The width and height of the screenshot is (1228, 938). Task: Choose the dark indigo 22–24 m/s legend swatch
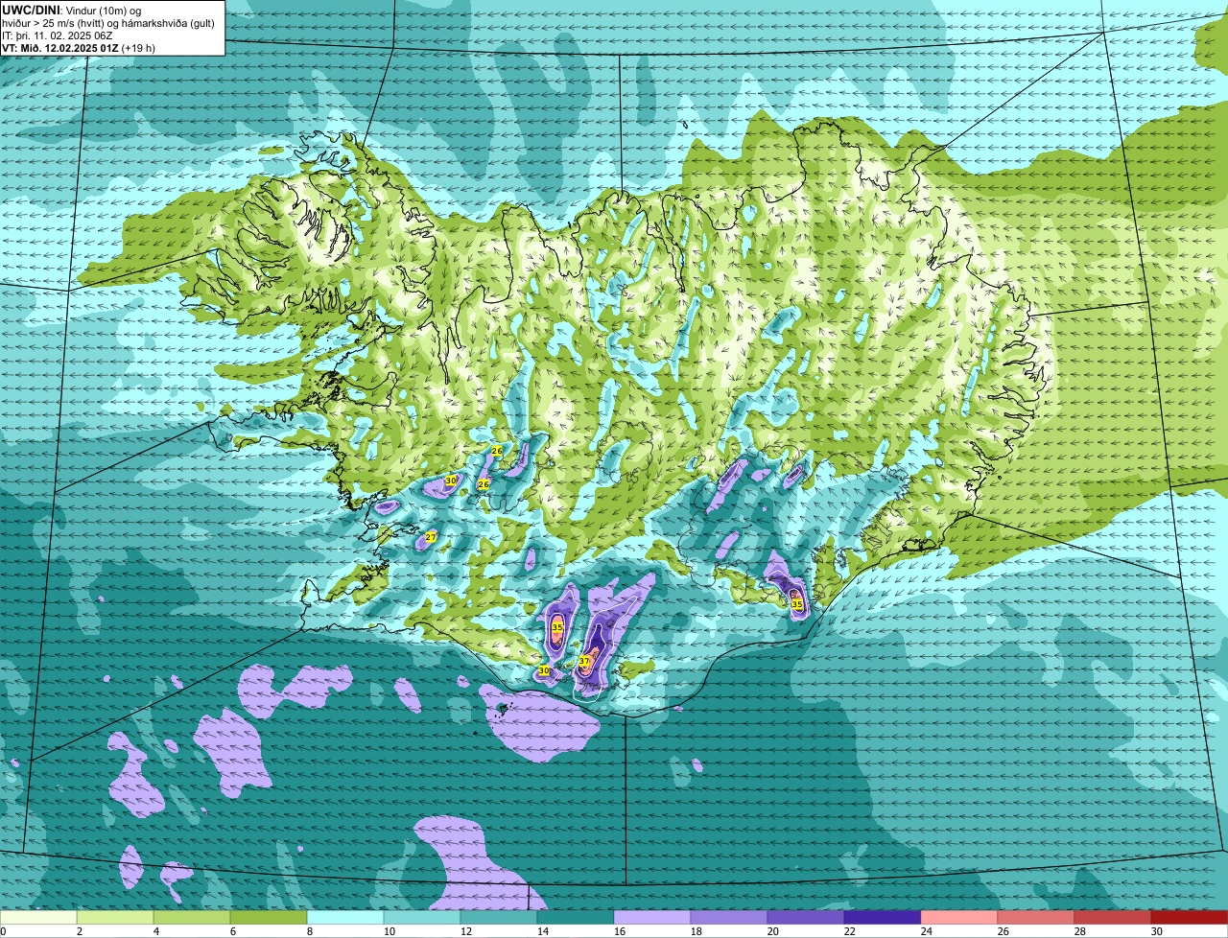[883, 918]
